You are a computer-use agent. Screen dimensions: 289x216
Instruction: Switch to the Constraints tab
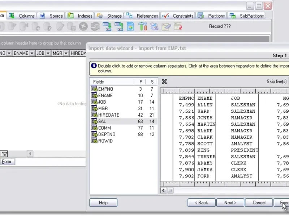click(178, 16)
